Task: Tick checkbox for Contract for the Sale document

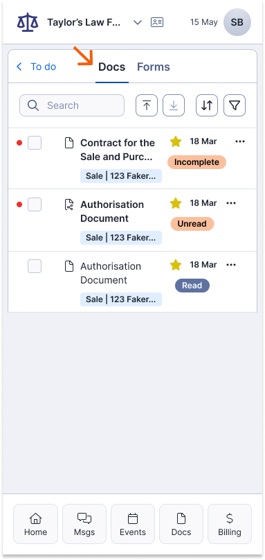Action: tap(35, 143)
